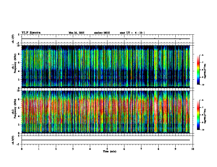
Task: Click the log(PSD) label beside ch.2 colorbar
Action: click(205, 116)
